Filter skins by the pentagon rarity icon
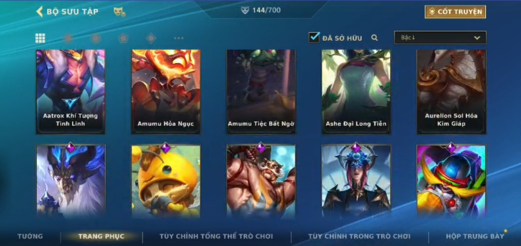The width and height of the screenshot is (521, 246). [x=123, y=38]
